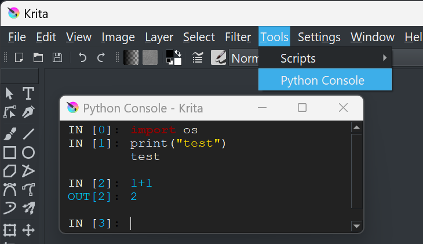Viewport: 423px width, 244px height.
Task: Open the gradient fill chooser
Action: coord(131,57)
